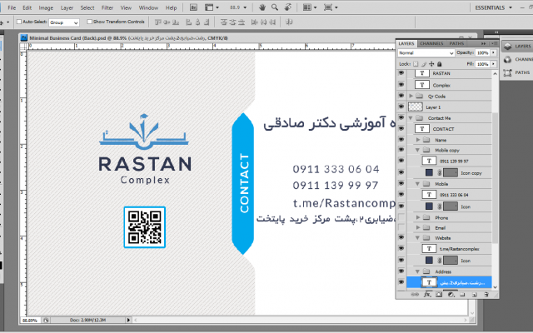Open the Layers panel flyout menu
Screen dimensions: 533x333
point(494,43)
